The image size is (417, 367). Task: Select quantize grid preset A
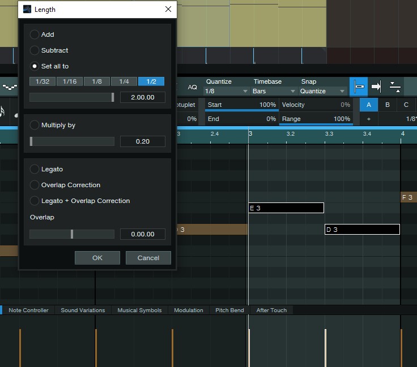pos(369,105)
